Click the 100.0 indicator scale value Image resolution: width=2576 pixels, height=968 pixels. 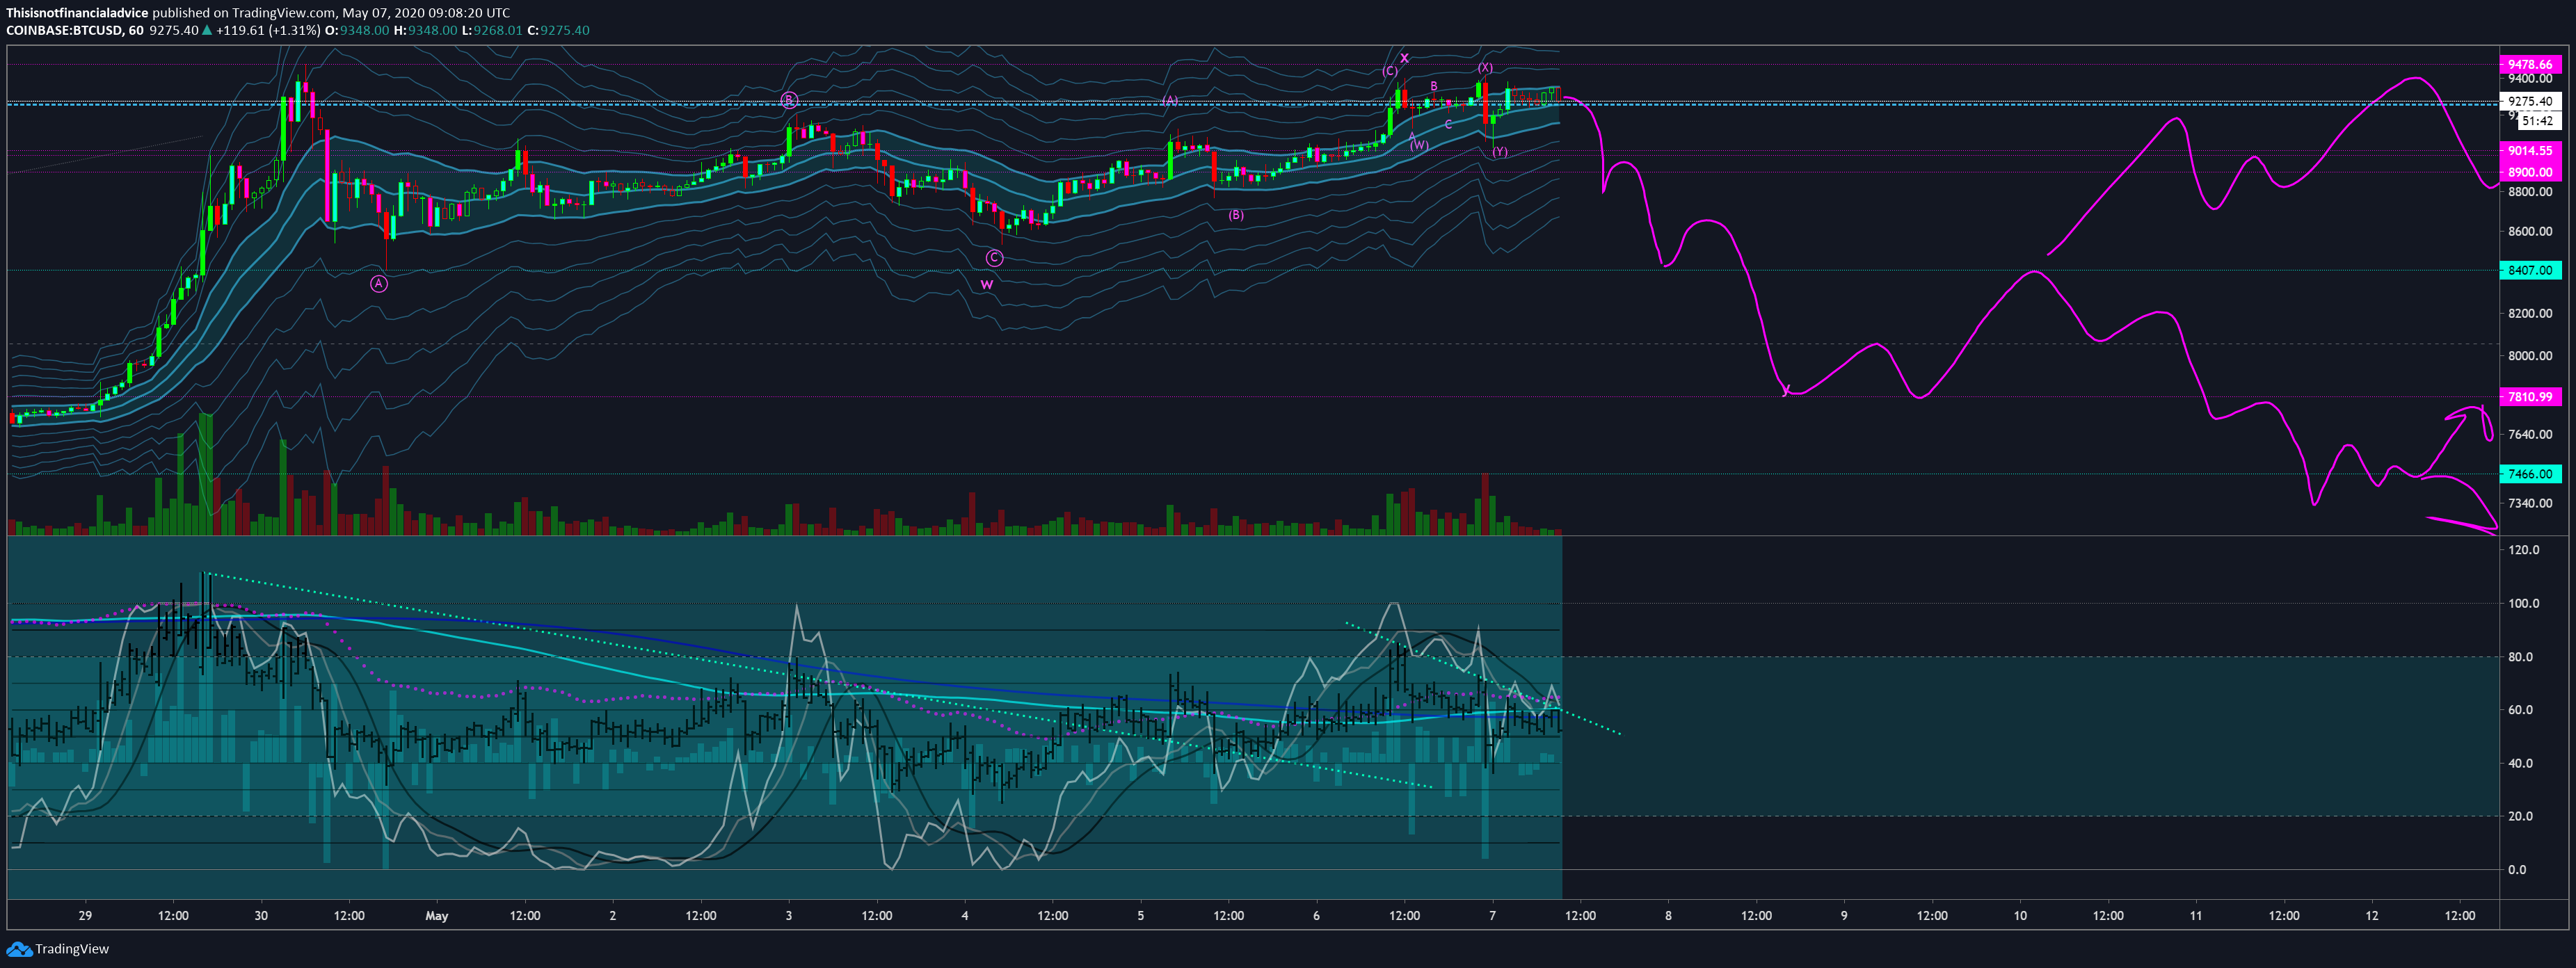pyautogui.click(x=2523, y=603)
